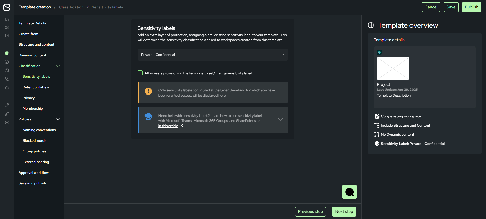
Task: Open the workflow path icon in the rail
Action: coord(7,79)
